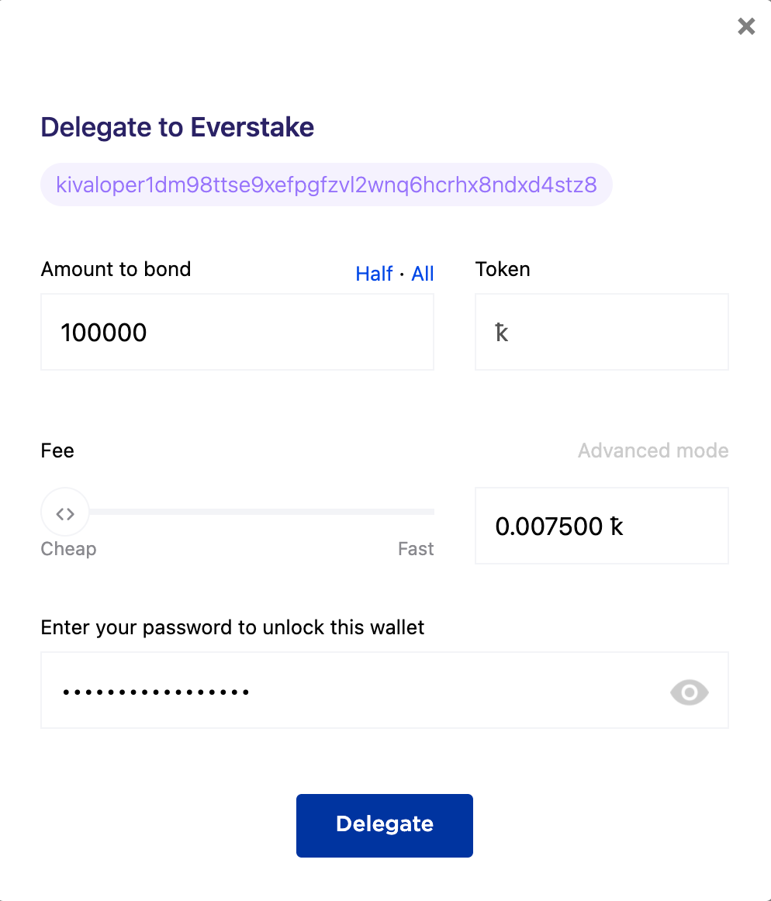Click the Delegate to Everstake heading
The width and height of the screenshot is (771, 901).
click(x=177, y=128)
